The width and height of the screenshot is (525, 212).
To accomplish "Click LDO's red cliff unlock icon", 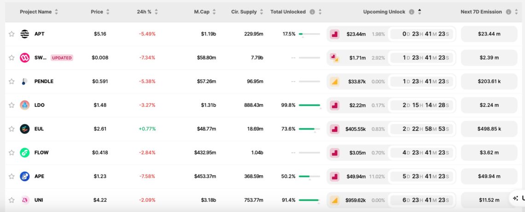I will click(334, 105).
